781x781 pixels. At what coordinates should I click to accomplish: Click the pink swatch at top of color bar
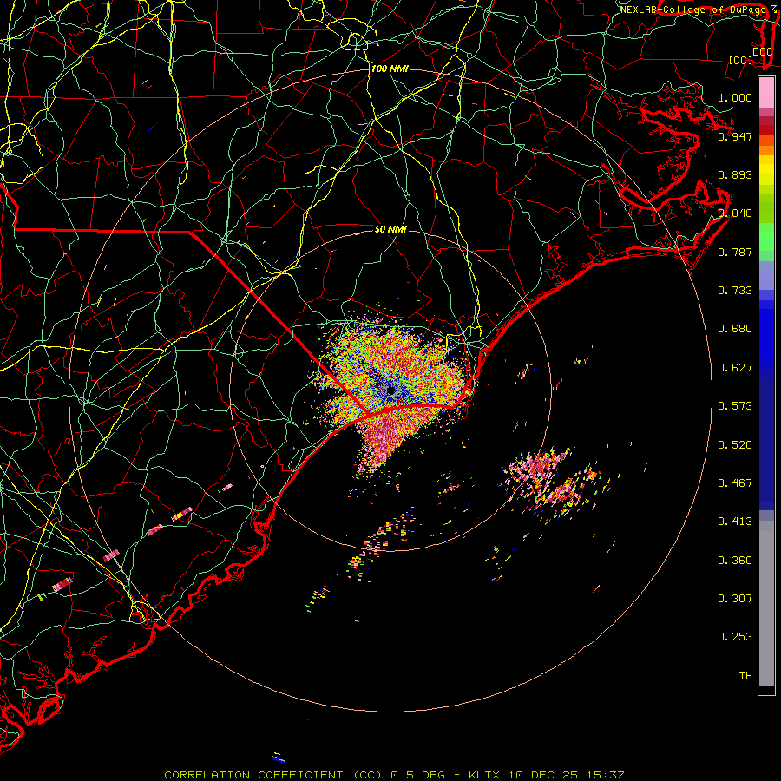coord(766,92)
